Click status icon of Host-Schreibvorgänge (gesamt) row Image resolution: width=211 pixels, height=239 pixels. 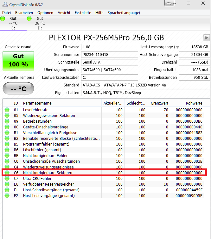tap(7, 190)
